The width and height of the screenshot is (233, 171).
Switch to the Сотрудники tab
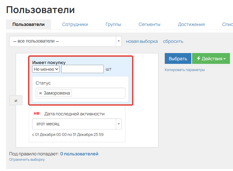click(x=75, y=24)
